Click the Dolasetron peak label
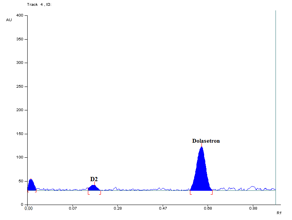Screen dimensions: 292x220 pos(206,141)
